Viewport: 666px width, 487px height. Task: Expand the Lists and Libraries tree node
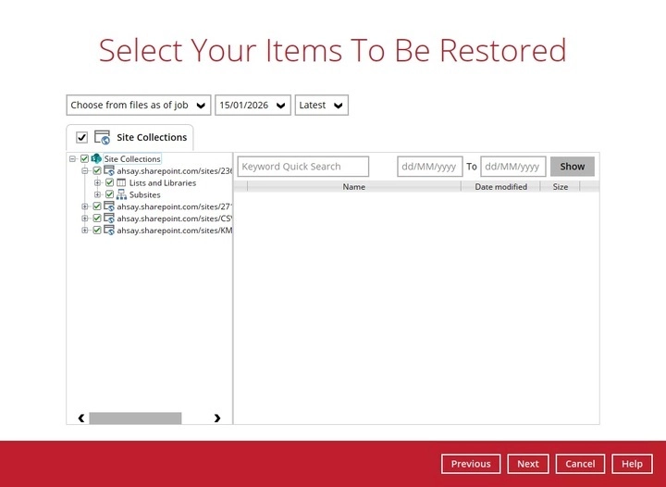click(98, 183)
